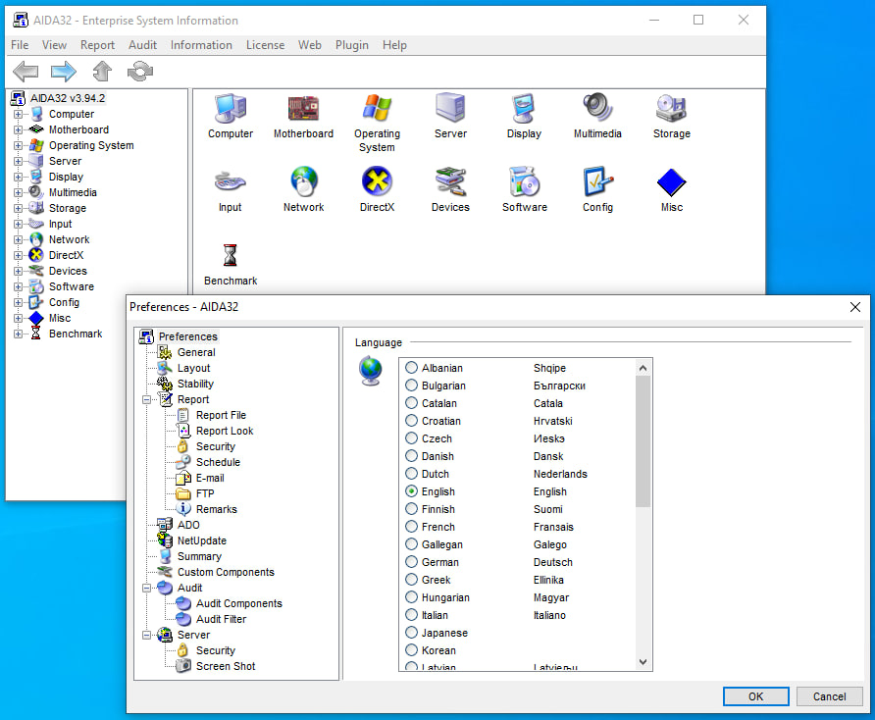This screenshot has height=720, width=875.
Task: Click the Up arrow toolbar icon
Action: click(102, 72)
